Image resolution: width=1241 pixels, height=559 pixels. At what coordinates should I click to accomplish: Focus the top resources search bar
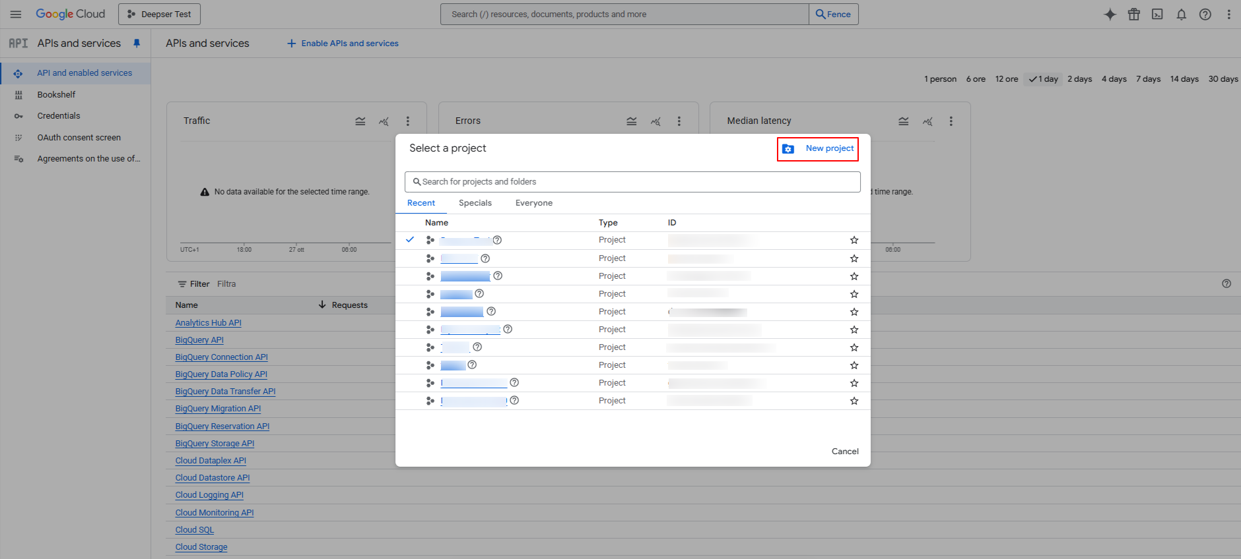pos(624,14)
